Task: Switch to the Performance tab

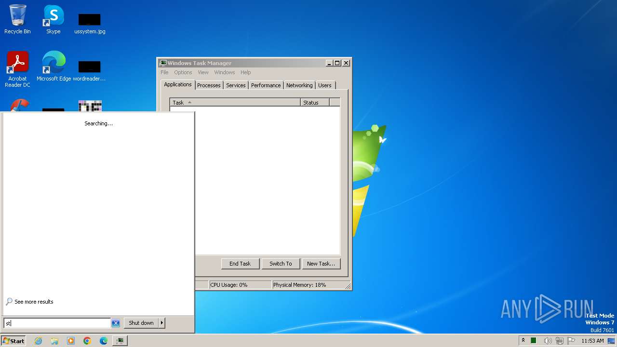Action: (266, 85)
